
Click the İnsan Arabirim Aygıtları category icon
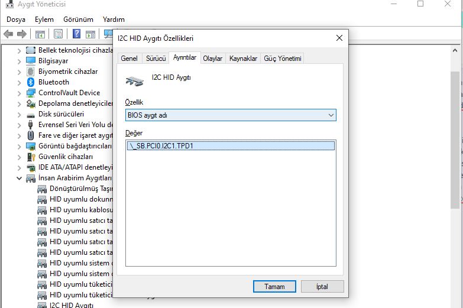31,179
